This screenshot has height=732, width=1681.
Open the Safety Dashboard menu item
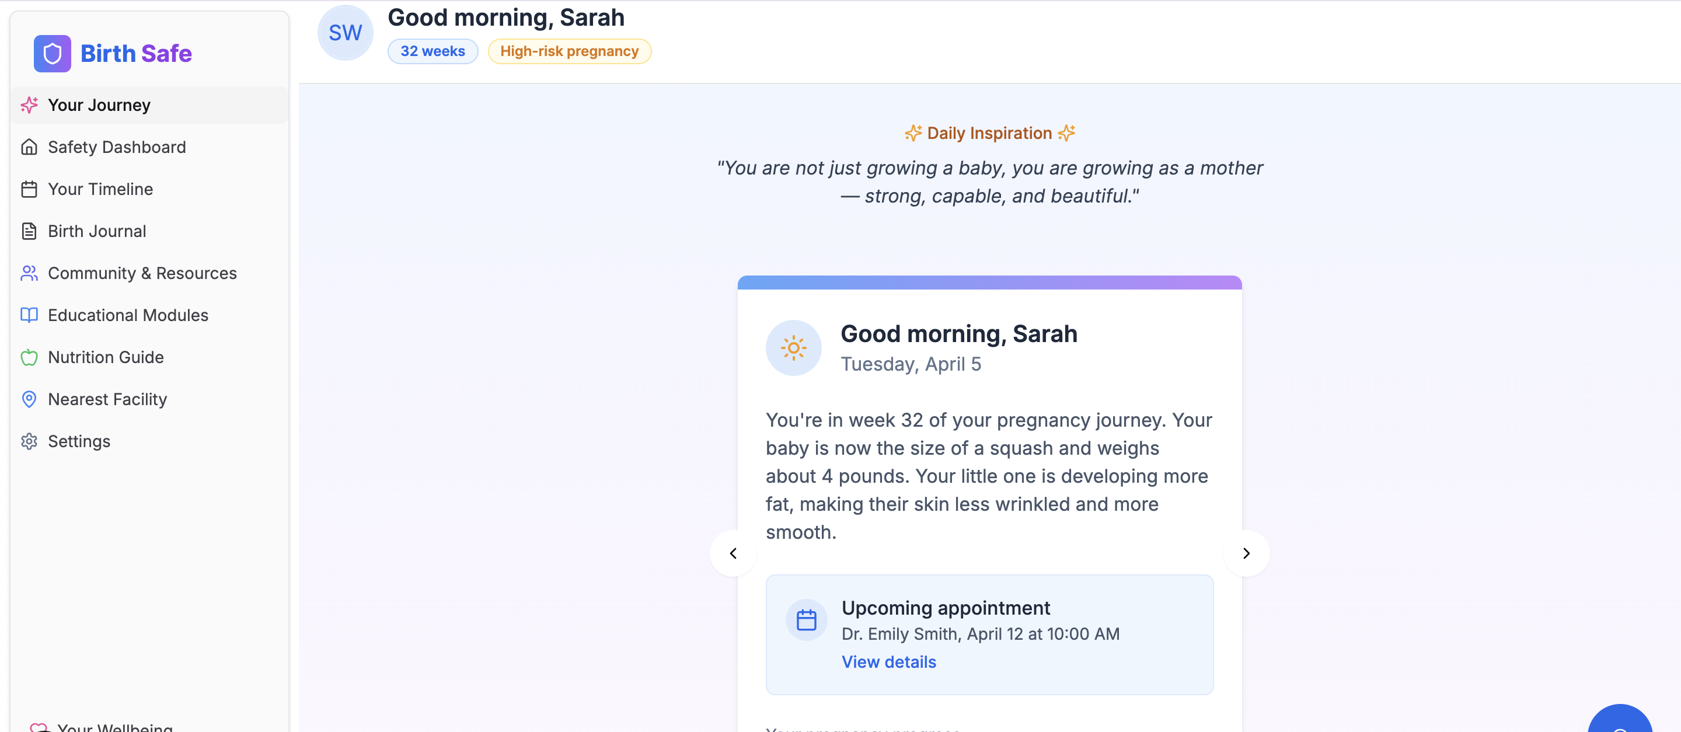tap(117, 148)
